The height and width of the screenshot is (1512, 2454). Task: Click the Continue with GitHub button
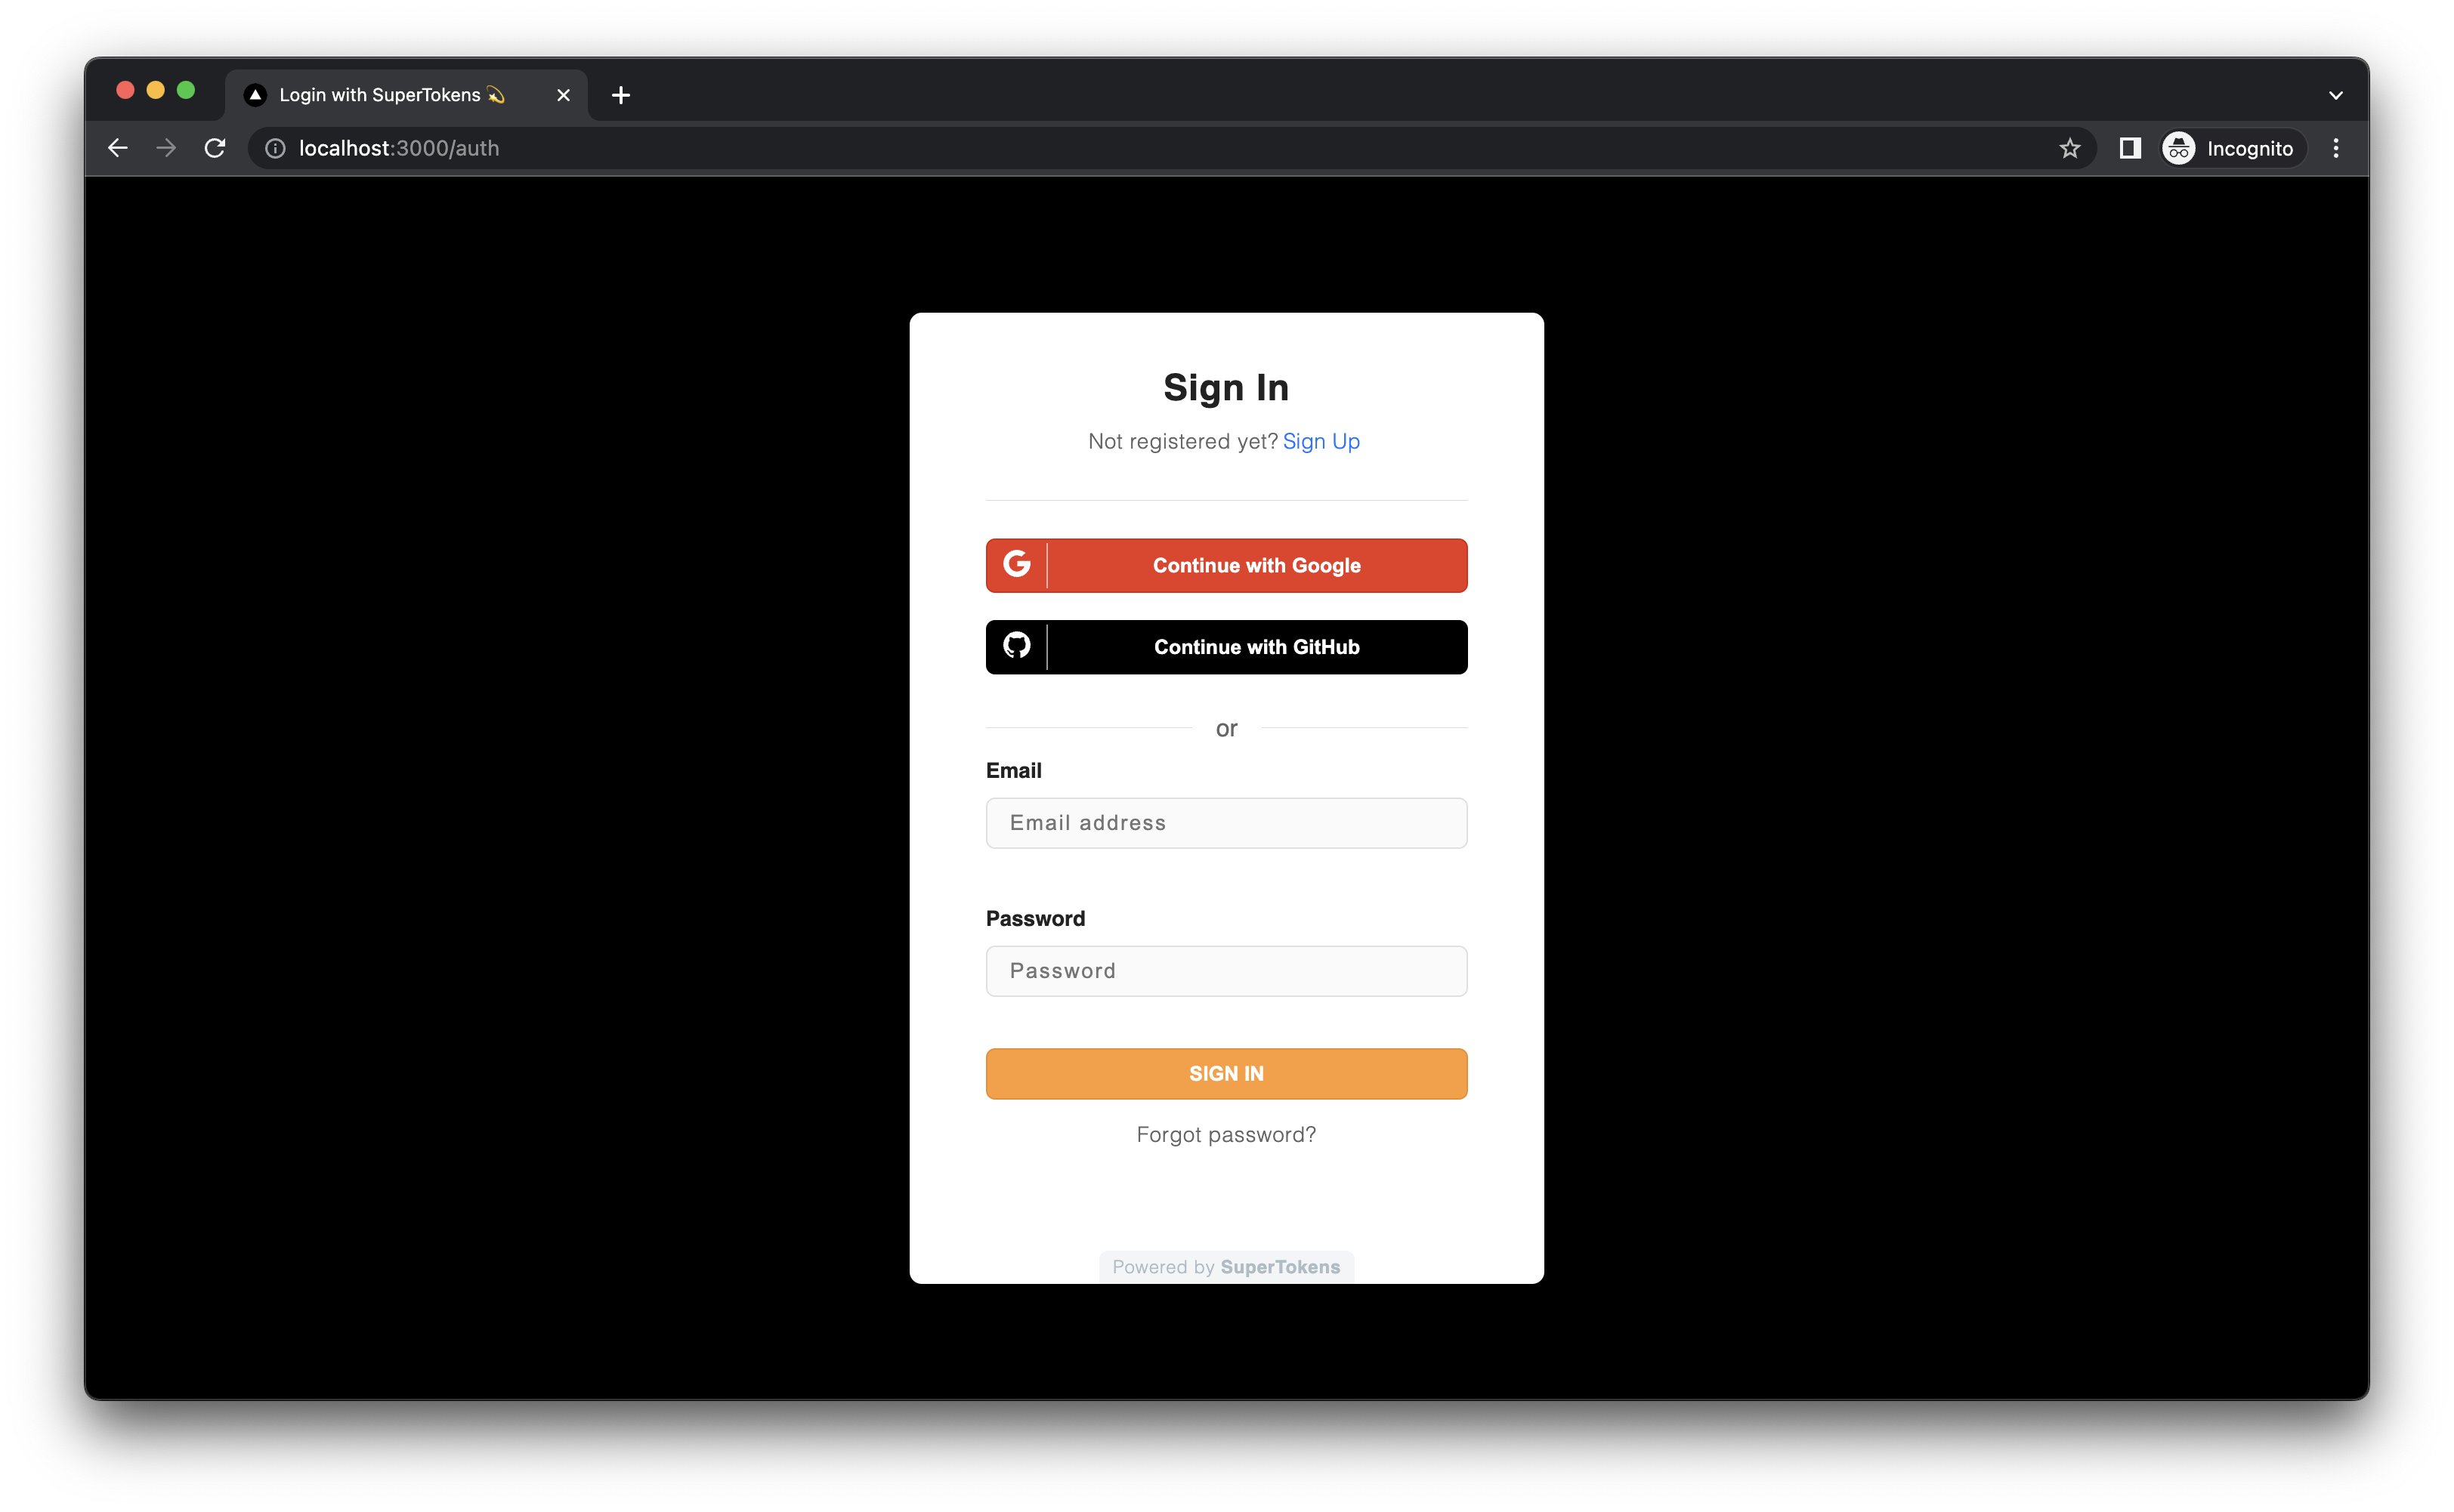coord(1225,646)
